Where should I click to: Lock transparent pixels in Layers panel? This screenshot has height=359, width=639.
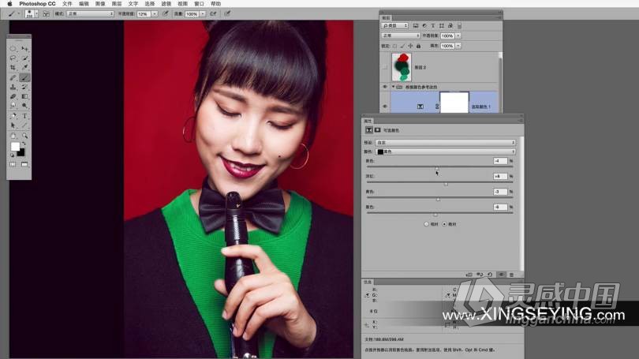(394, 46)
